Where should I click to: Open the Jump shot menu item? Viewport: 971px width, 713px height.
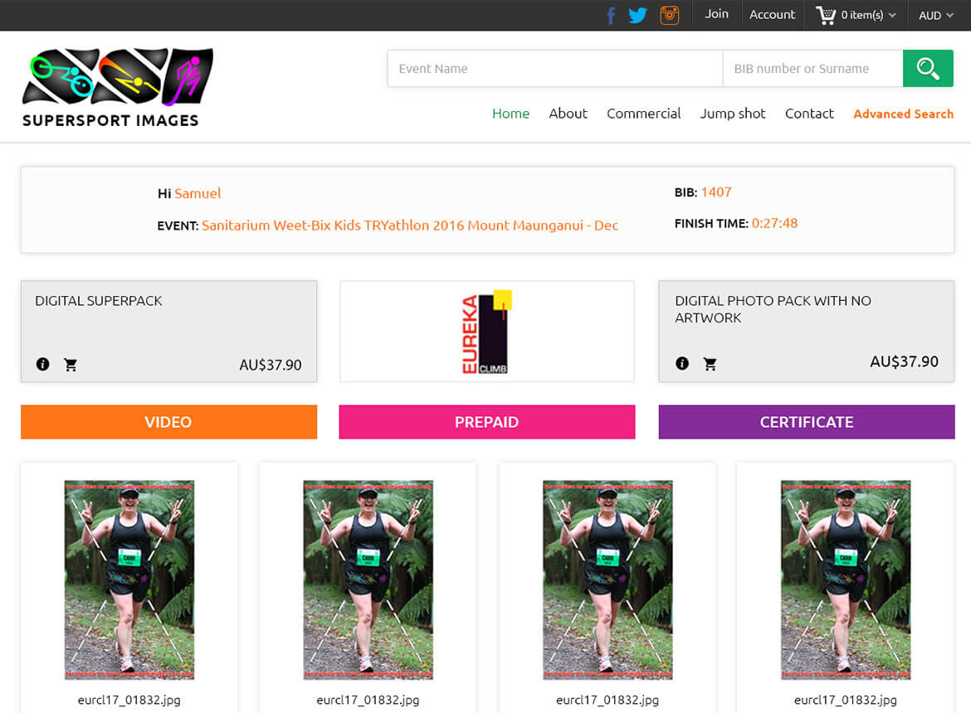coord(733,114)
